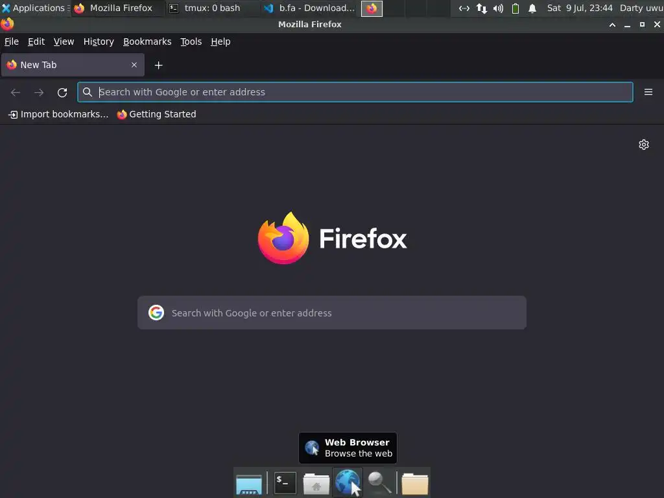
Task: Switch to Mozilla Firefox taskbar window
Action: [118, 8]
